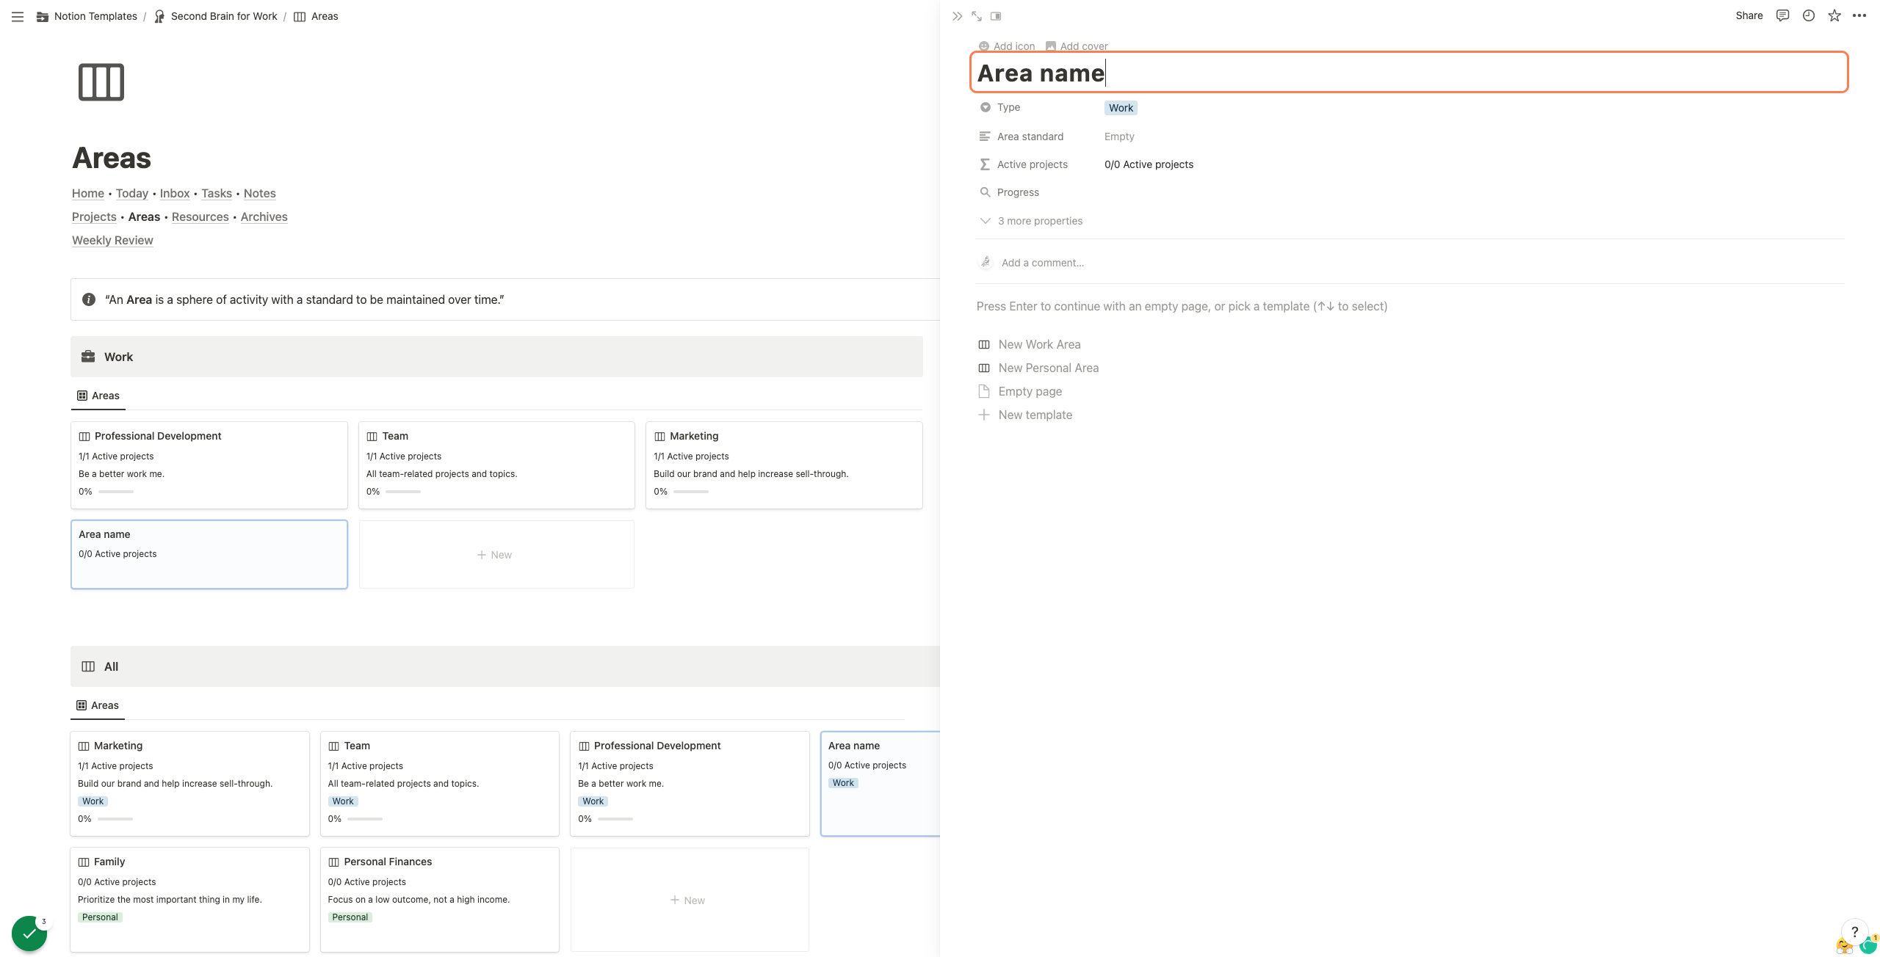The image size is (1880, 957).
Task: Click Add a comment field
Action: pos(1042,263)
